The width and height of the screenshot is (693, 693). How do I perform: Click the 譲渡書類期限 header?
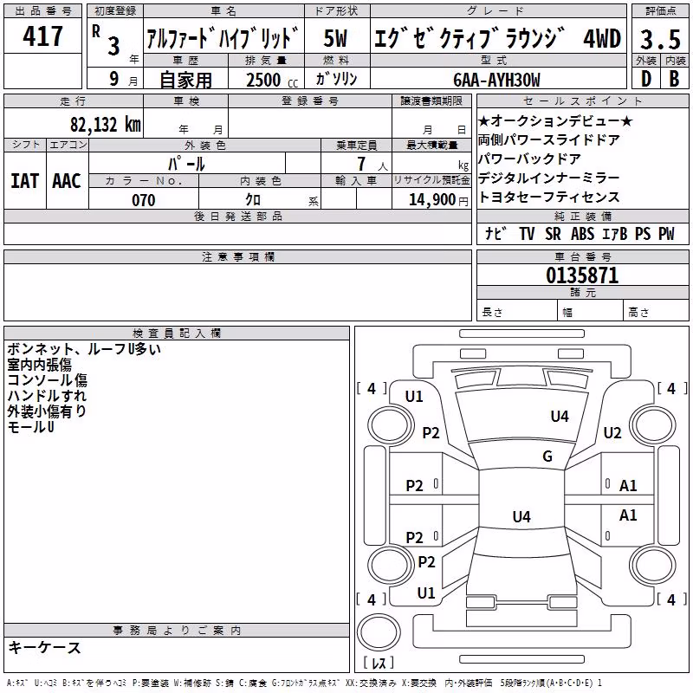(x=431, y=100)
